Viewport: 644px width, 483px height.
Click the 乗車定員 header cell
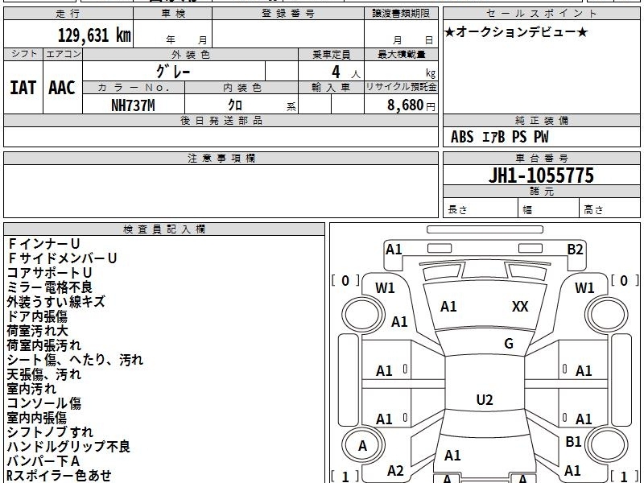click(x=331, y=54)
